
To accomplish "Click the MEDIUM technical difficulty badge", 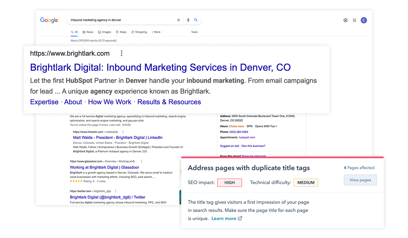I will 306,183.
